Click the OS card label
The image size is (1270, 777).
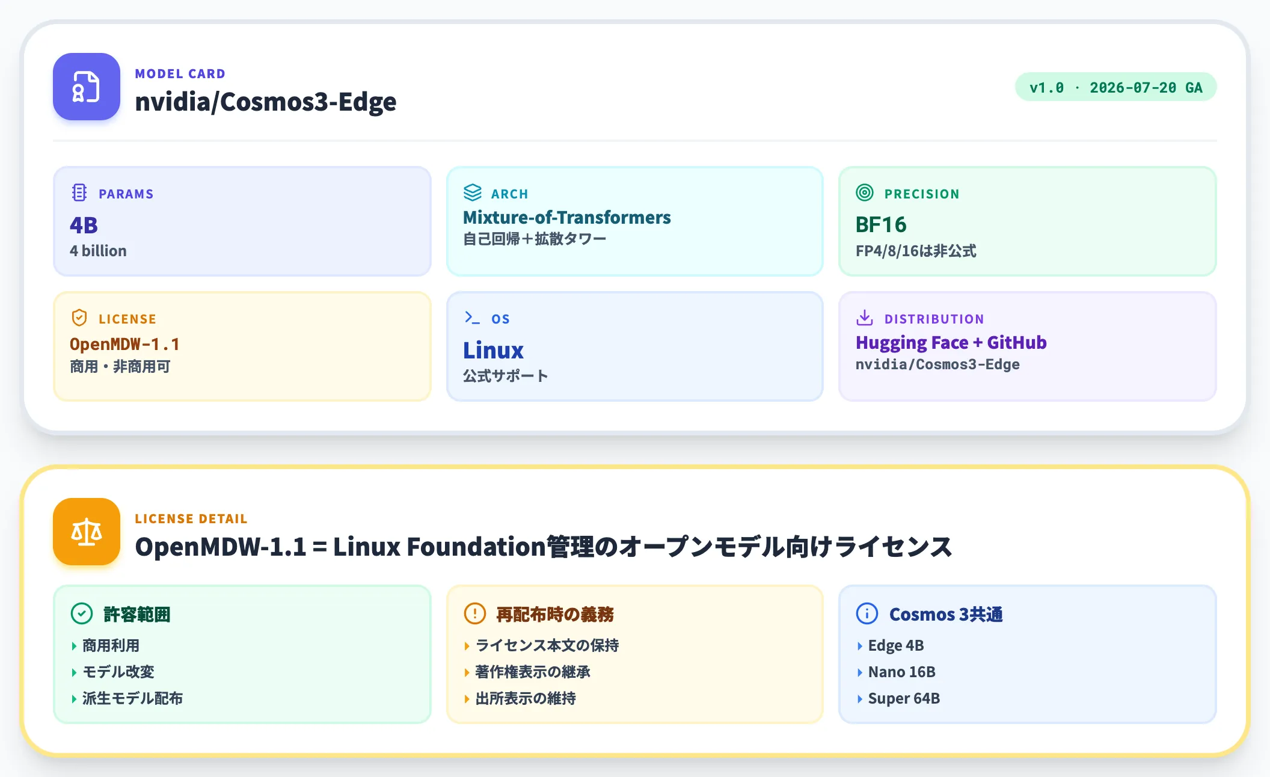500,319
